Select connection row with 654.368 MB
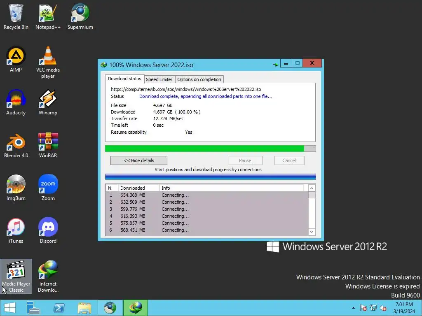This screenshot has width=422, height=316. tap(207, 195)
